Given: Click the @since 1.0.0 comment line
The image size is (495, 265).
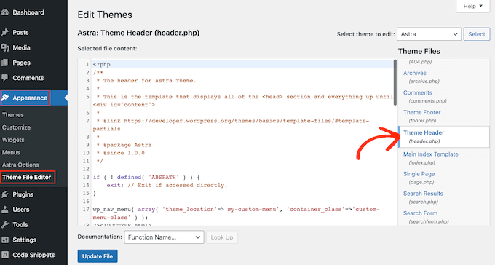Looking at the screenshot, I should coord(121,153).
